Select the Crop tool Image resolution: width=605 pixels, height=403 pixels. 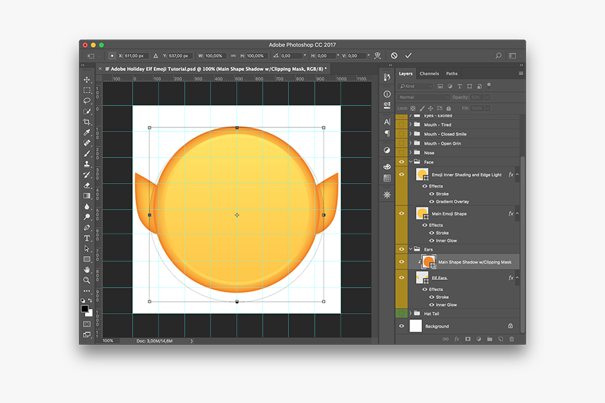(x=87, y=122)
